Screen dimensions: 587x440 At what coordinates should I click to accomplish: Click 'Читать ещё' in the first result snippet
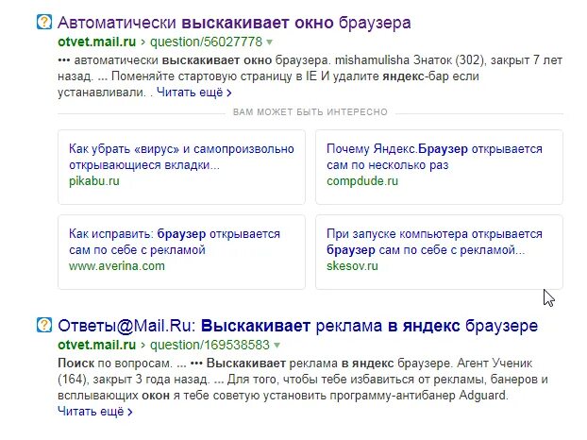[x=193, y=93]
